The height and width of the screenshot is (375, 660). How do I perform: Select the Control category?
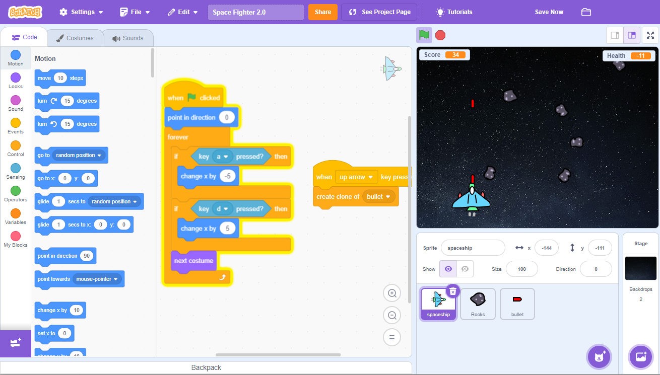click(16, 148)
